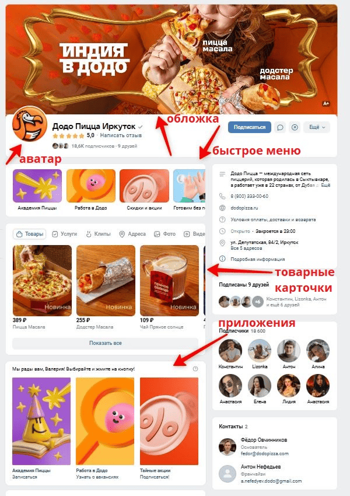Switch to the Клипы tab
The height and width of the screenshot is (496, 350).
click(x=99, y=234)
